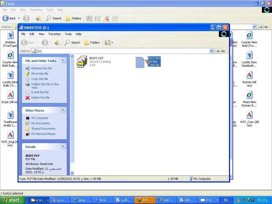Open the Tools menu in the BARNEYOS window

click(68, 34)
